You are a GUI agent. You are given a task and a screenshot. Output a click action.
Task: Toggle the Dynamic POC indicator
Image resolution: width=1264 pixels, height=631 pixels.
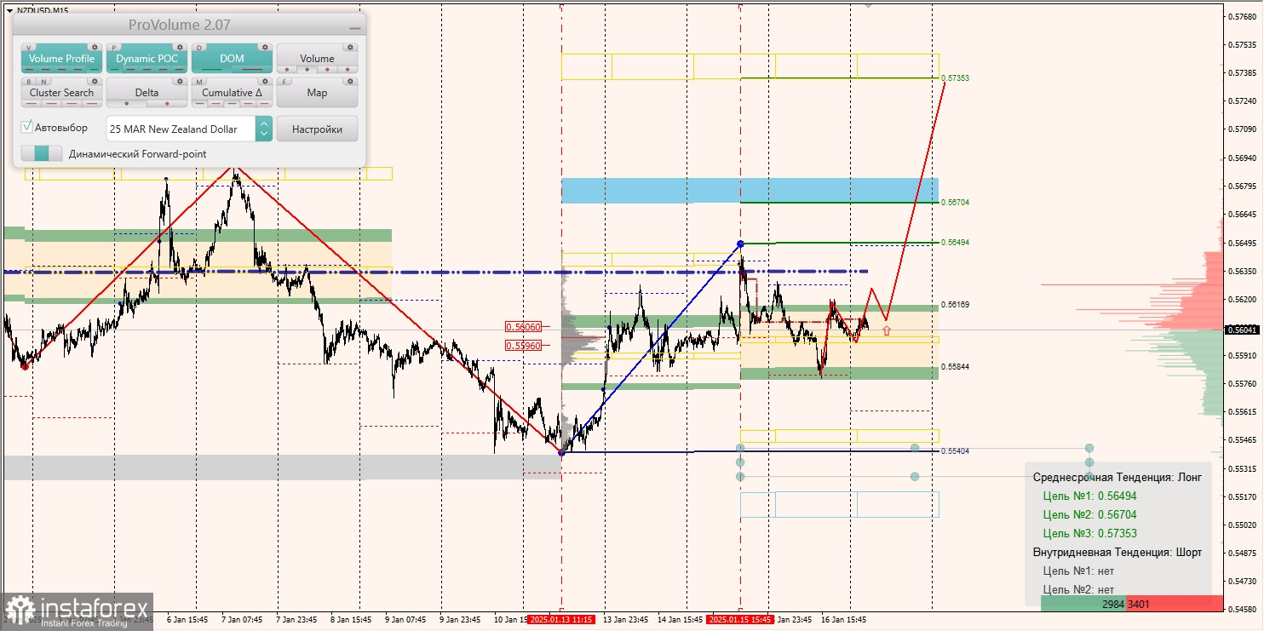coord(147,59)
